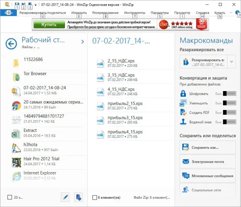Toggle the Водяной знак switch
The image size is (241, 207).
(230, 122)
